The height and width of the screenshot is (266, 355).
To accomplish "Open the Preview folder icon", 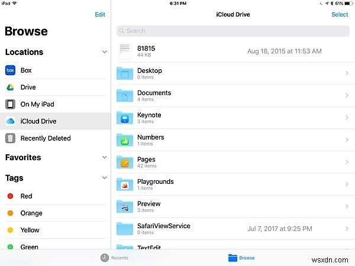I will [125, 206].
